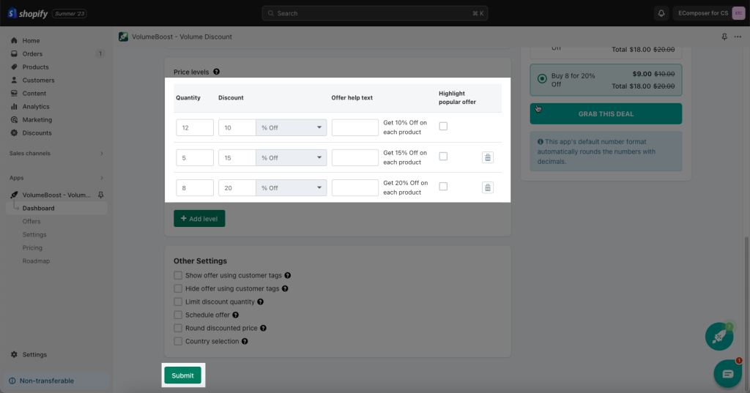
Task: Highlight the 10% Off offer as popular
Action: [443, 126]
